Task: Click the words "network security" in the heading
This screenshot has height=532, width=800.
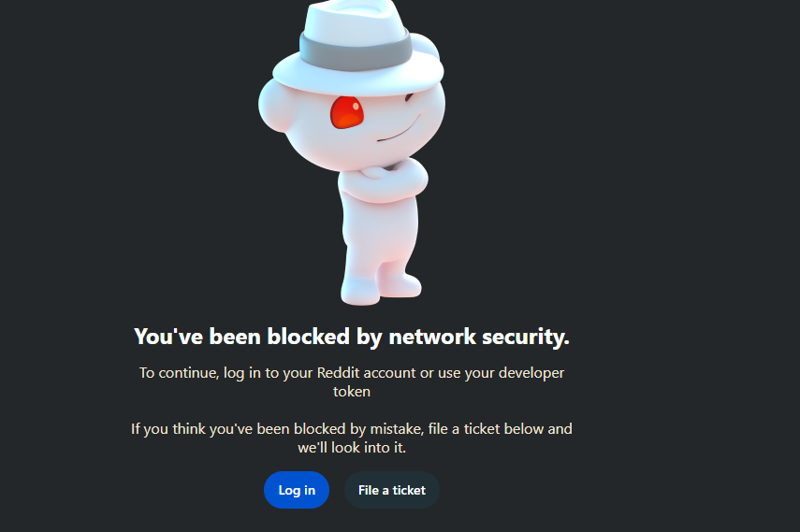Action: click(x=480, y=337)
